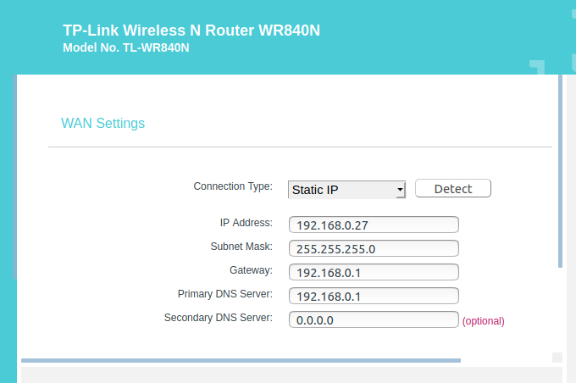Click the Model No. TL-WR840N text
The image size is (576, 383).
[x=126, y=48]
